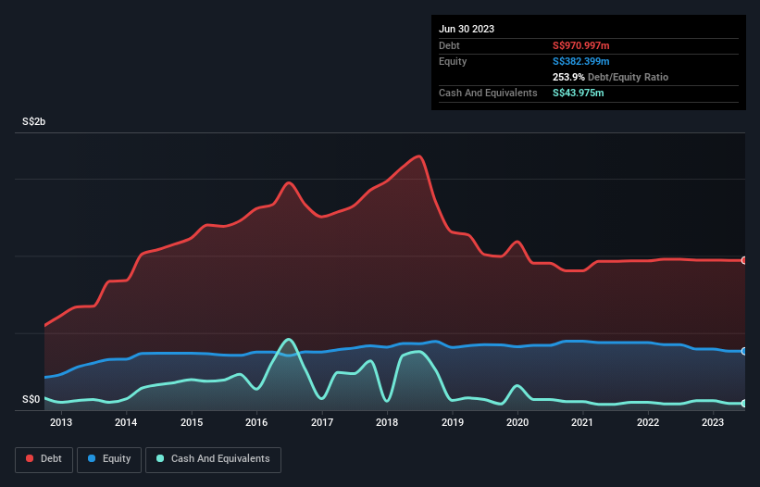Click the red Debt endpoint marker
The width and height of the screenshot is (760, 487).
pos(744,260)
